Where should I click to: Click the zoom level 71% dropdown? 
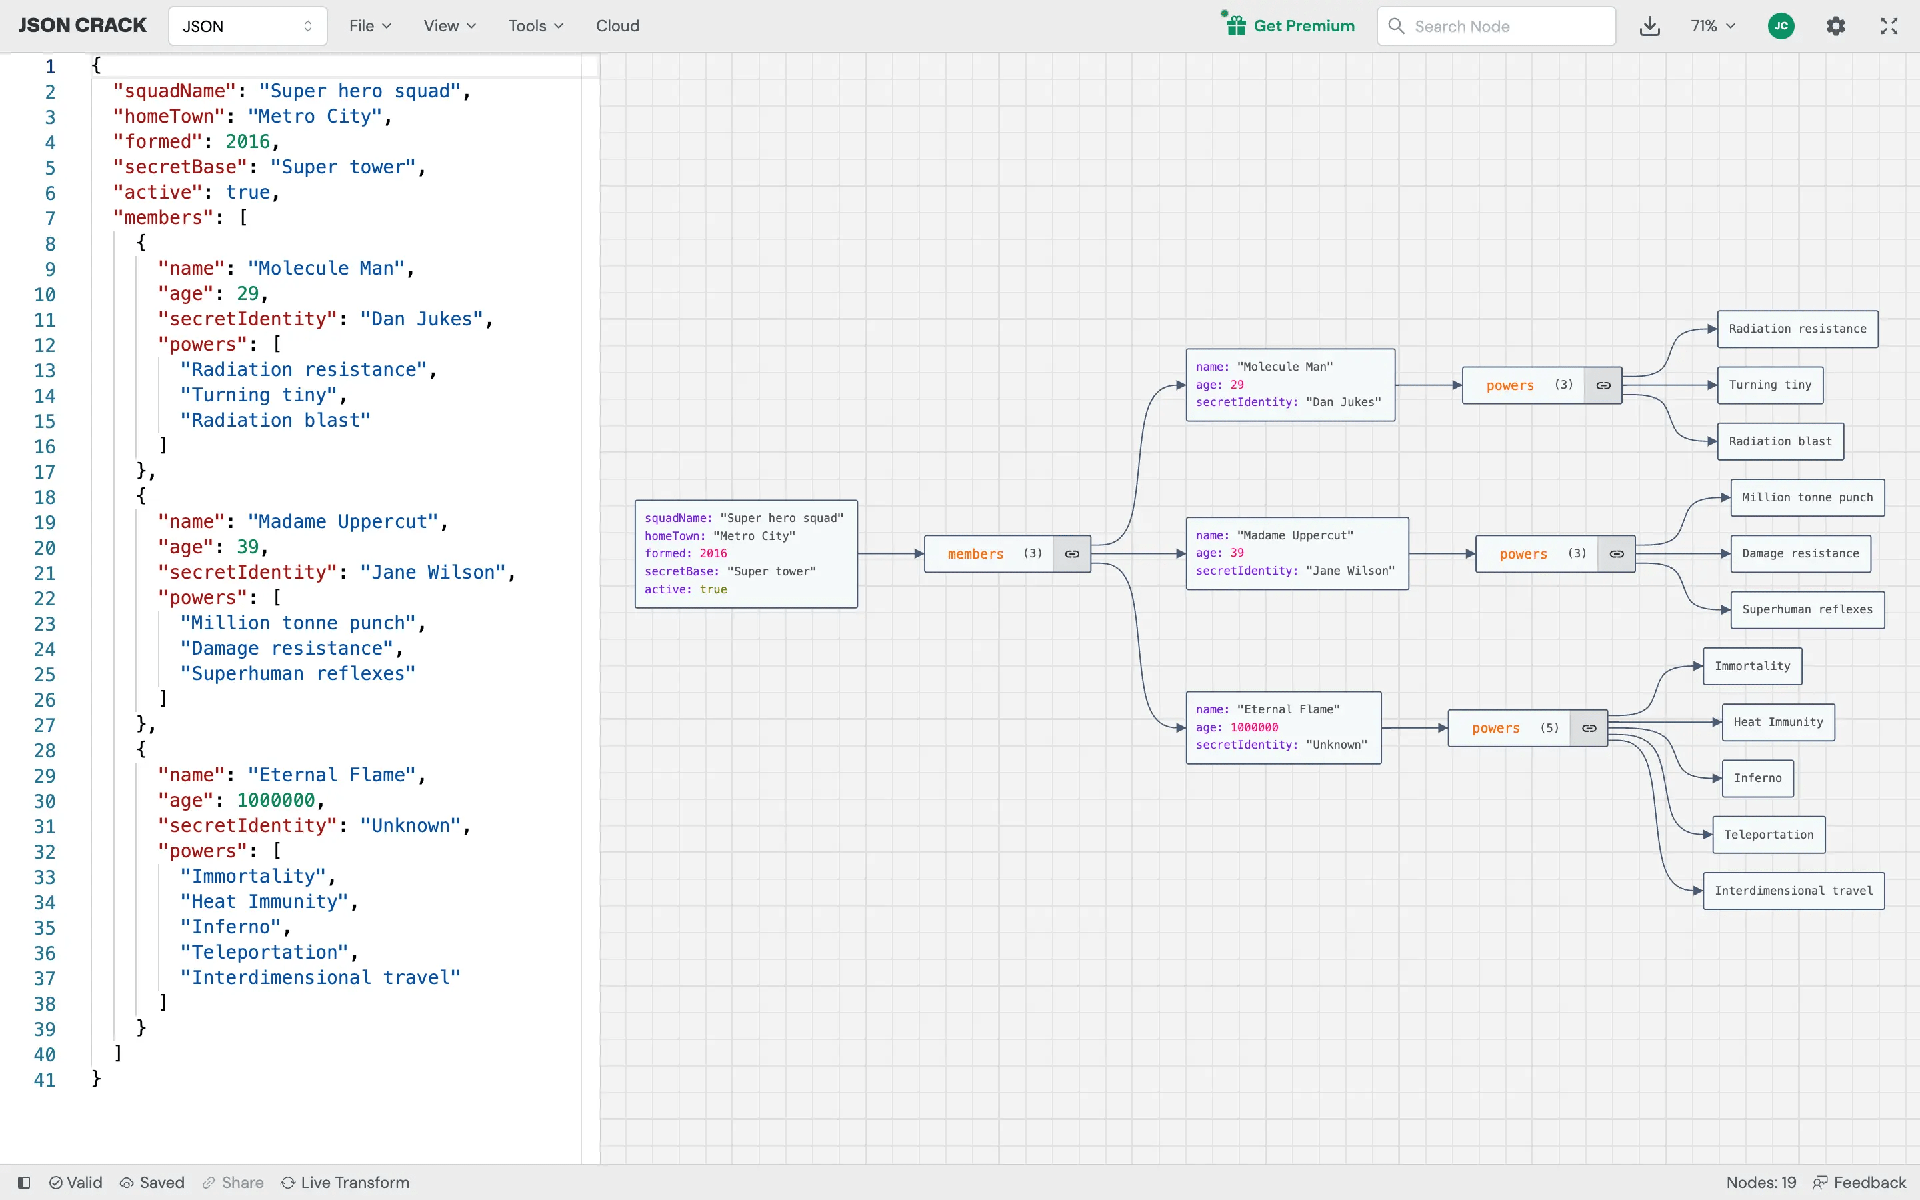[x=1713, y=25]
